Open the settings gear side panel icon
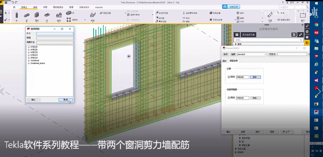Screen dimensions: 323x157 [307, 32]
